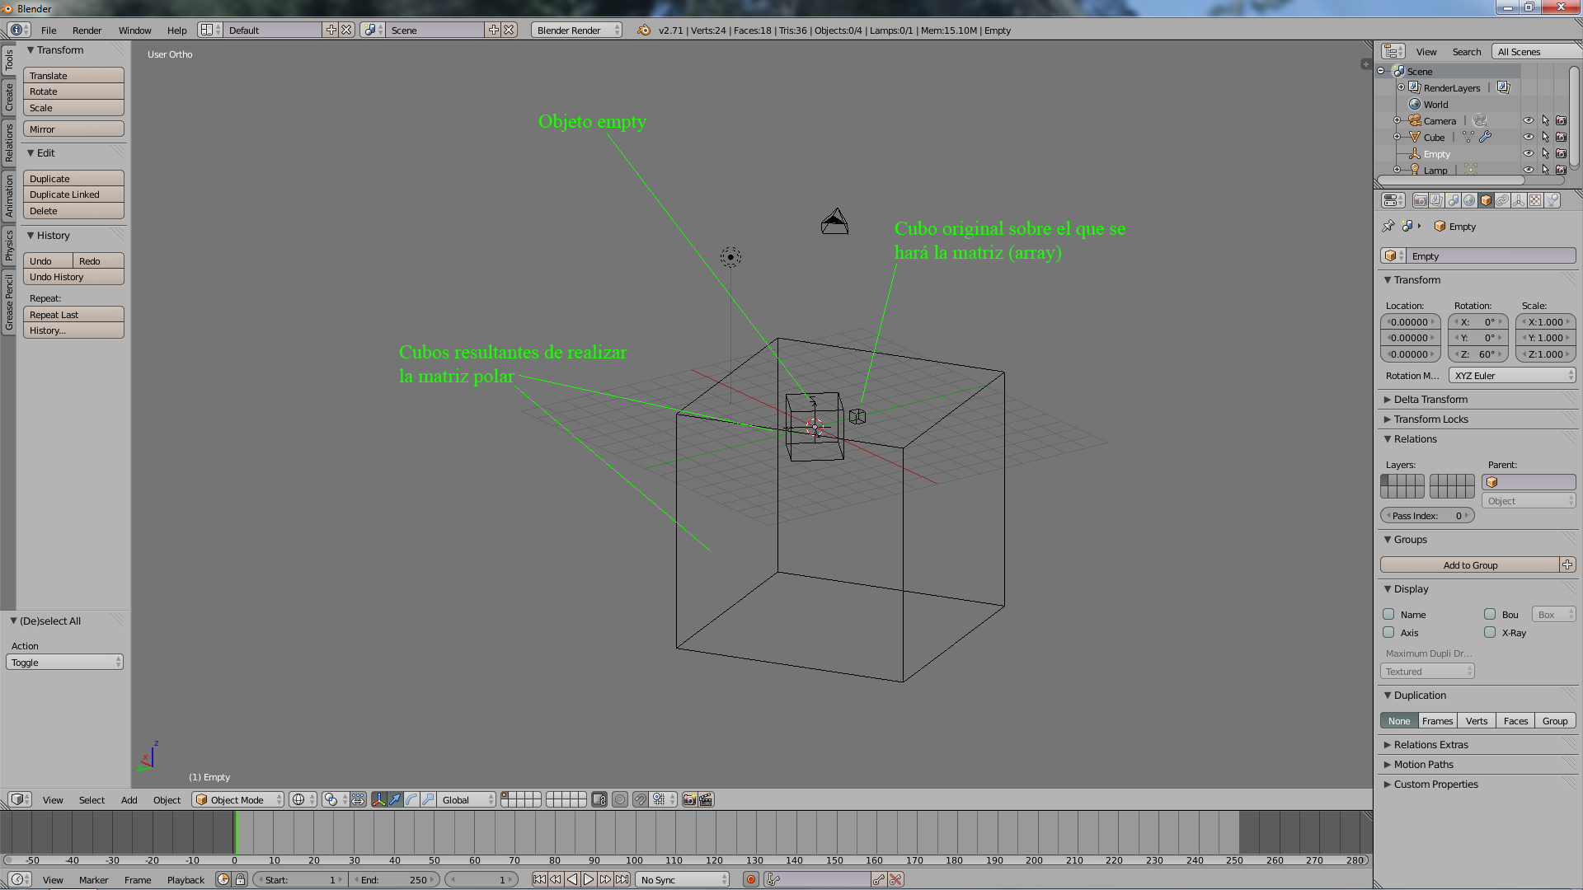Open the World properties tab
The image size is (1583, 890).
coord(1469,200)
